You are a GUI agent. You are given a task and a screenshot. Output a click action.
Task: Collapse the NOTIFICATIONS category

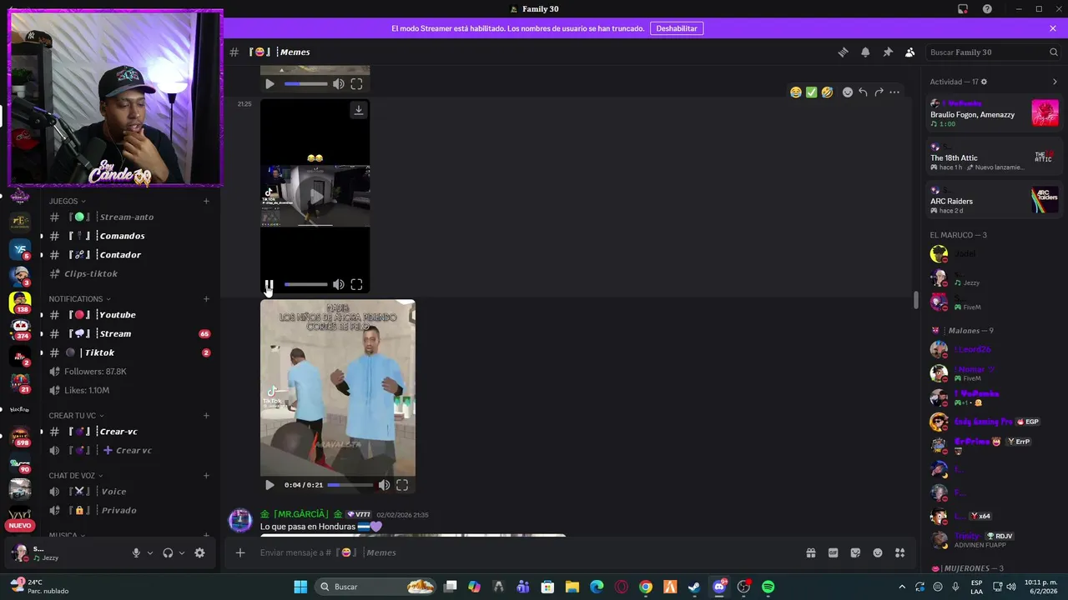(x=79, y=299)
